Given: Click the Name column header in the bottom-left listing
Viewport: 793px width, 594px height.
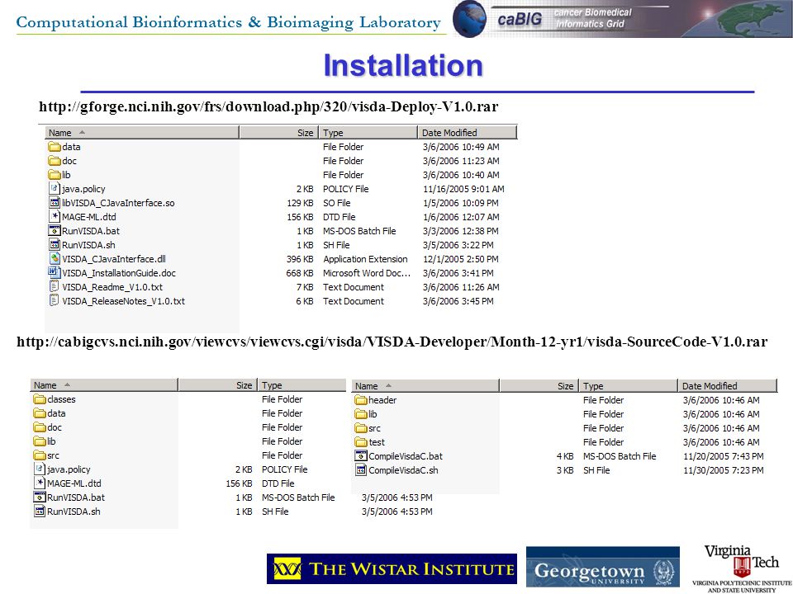Looking at the screenshot, I should 104,385.
